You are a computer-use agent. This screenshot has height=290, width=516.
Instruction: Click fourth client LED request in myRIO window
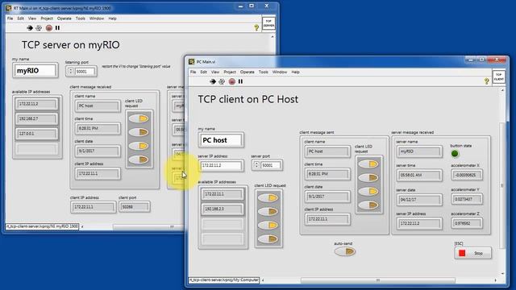(139, 159)
